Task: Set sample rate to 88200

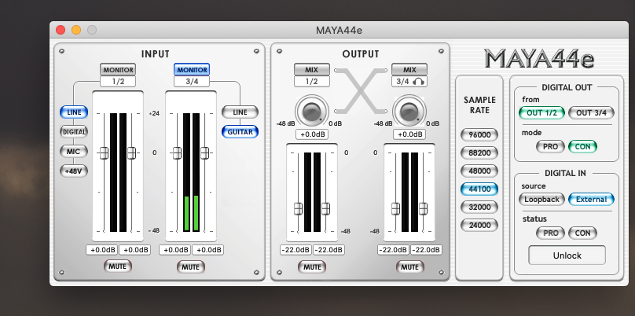Action: (x=479, y=153)
